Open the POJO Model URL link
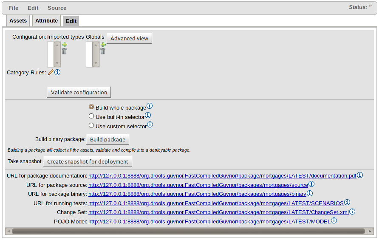This screenshot has height=240, width=379. [x=209, y=221]
